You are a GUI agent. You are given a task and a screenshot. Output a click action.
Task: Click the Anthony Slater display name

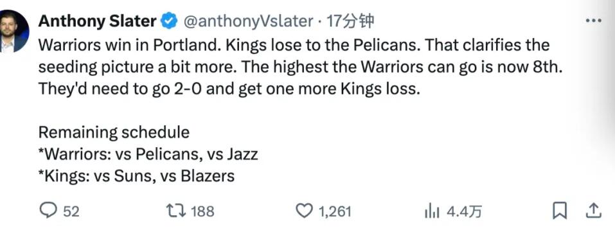pos(97,21)
